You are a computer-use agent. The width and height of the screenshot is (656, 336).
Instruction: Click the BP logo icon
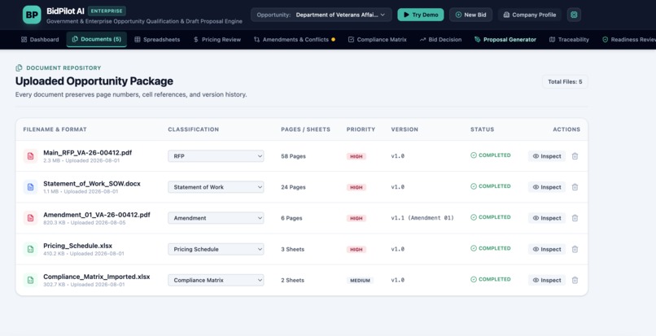coord(32,15)
